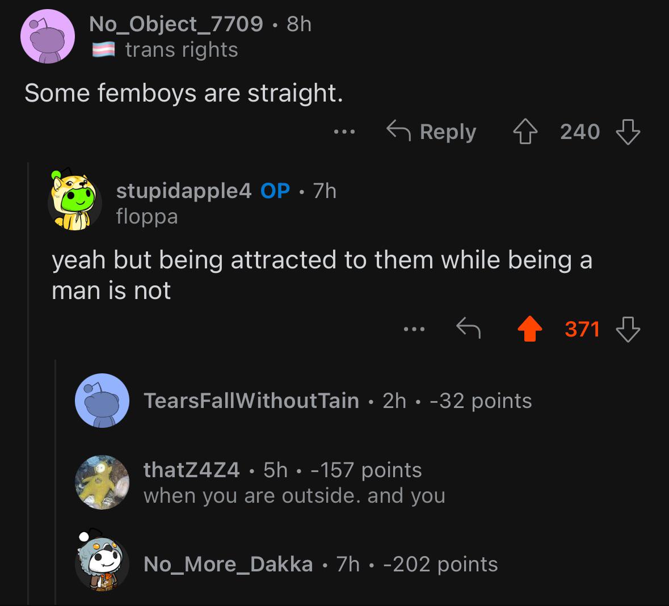Tap the 240 vote score
669x606 pixels.
coord(579,132)
